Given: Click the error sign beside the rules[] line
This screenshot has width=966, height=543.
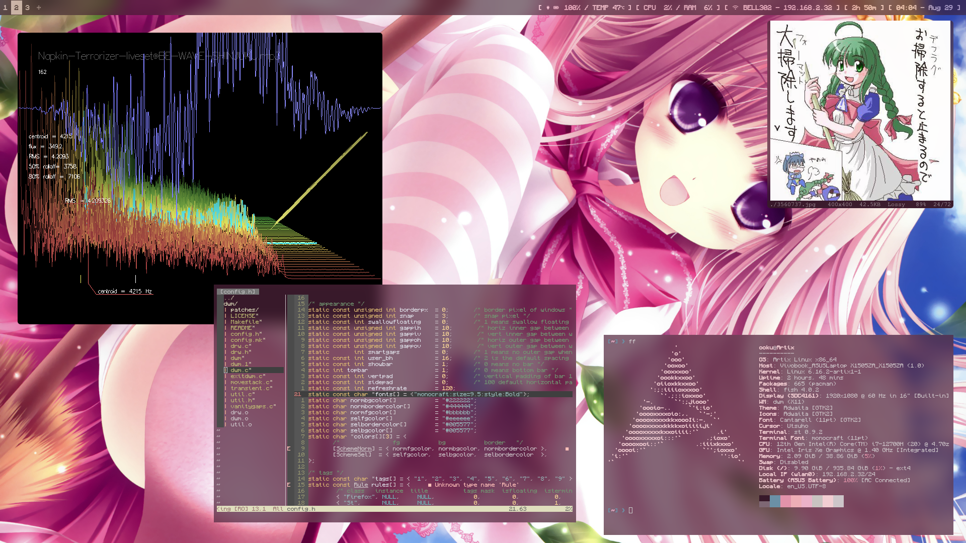Looking at the screenshot, I should [289, 485].
